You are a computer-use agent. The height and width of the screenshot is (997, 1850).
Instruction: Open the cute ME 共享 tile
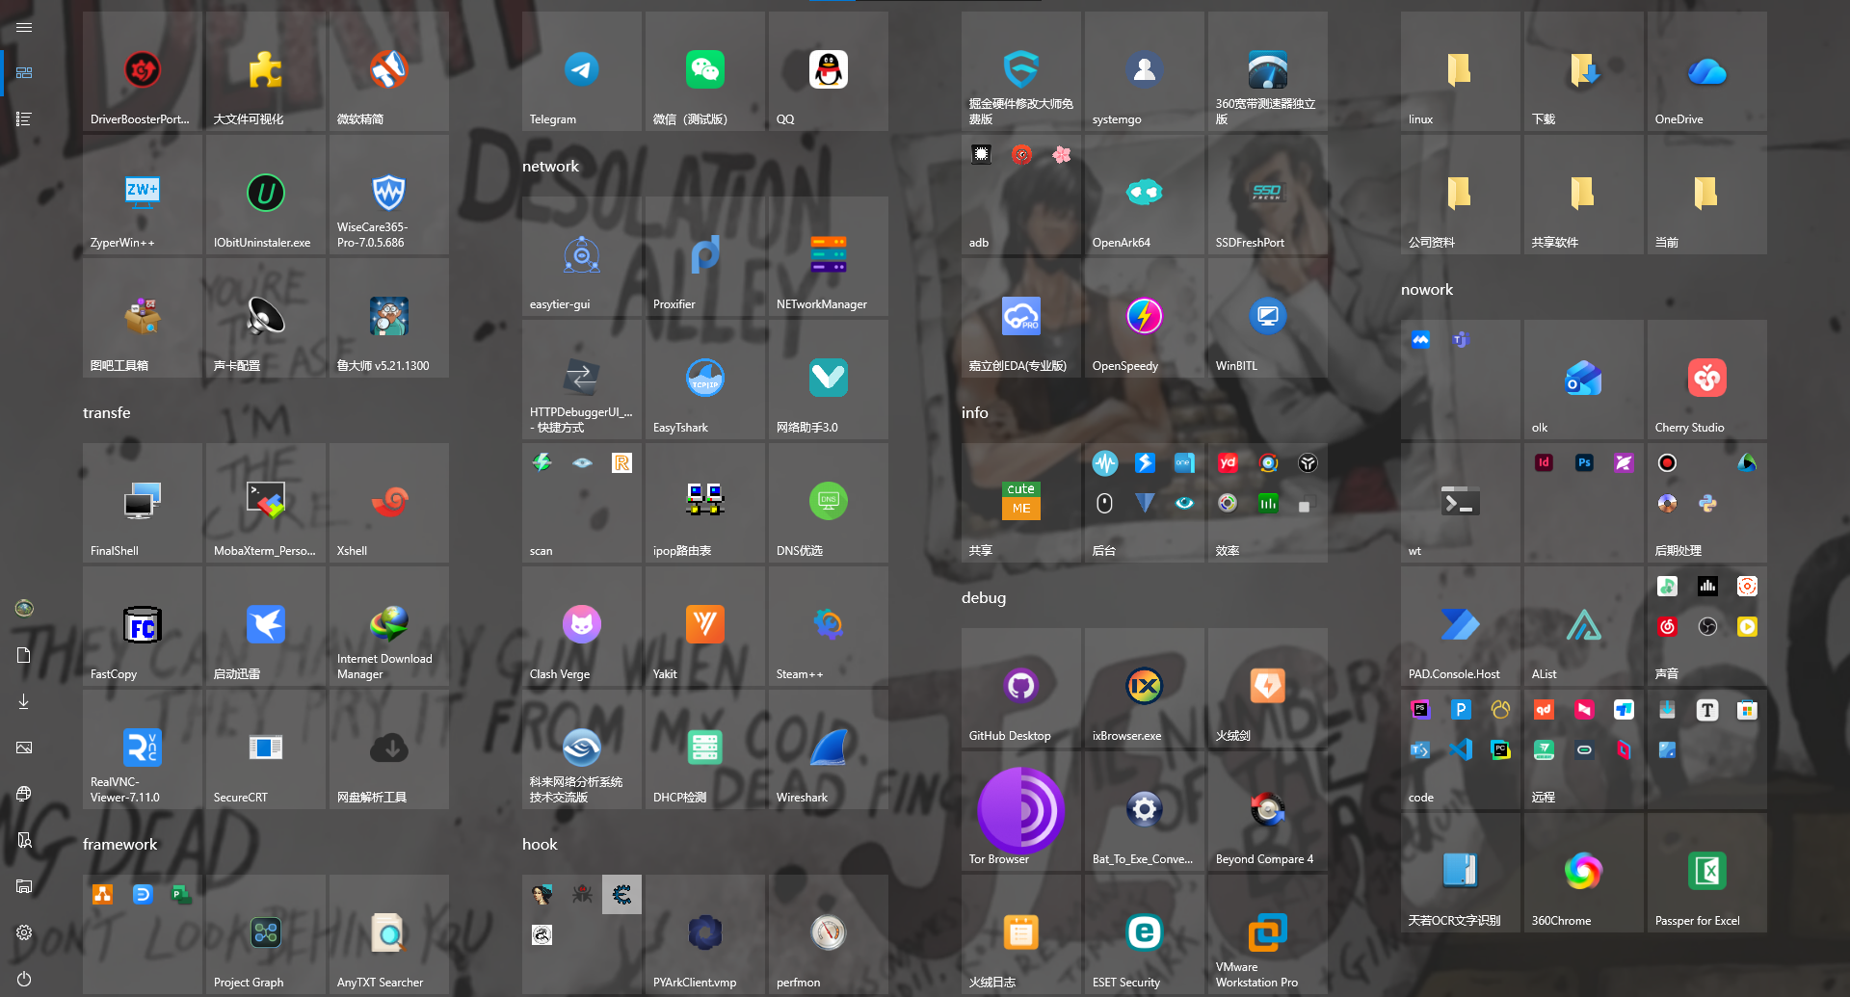pos(1021,503)
